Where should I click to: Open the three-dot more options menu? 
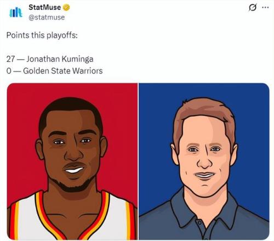(265, 8)
